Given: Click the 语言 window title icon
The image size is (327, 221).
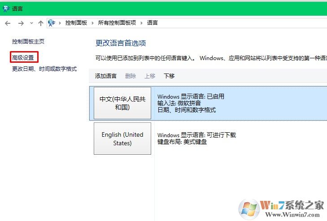Looking at the screenshot, I should point(6,9).
